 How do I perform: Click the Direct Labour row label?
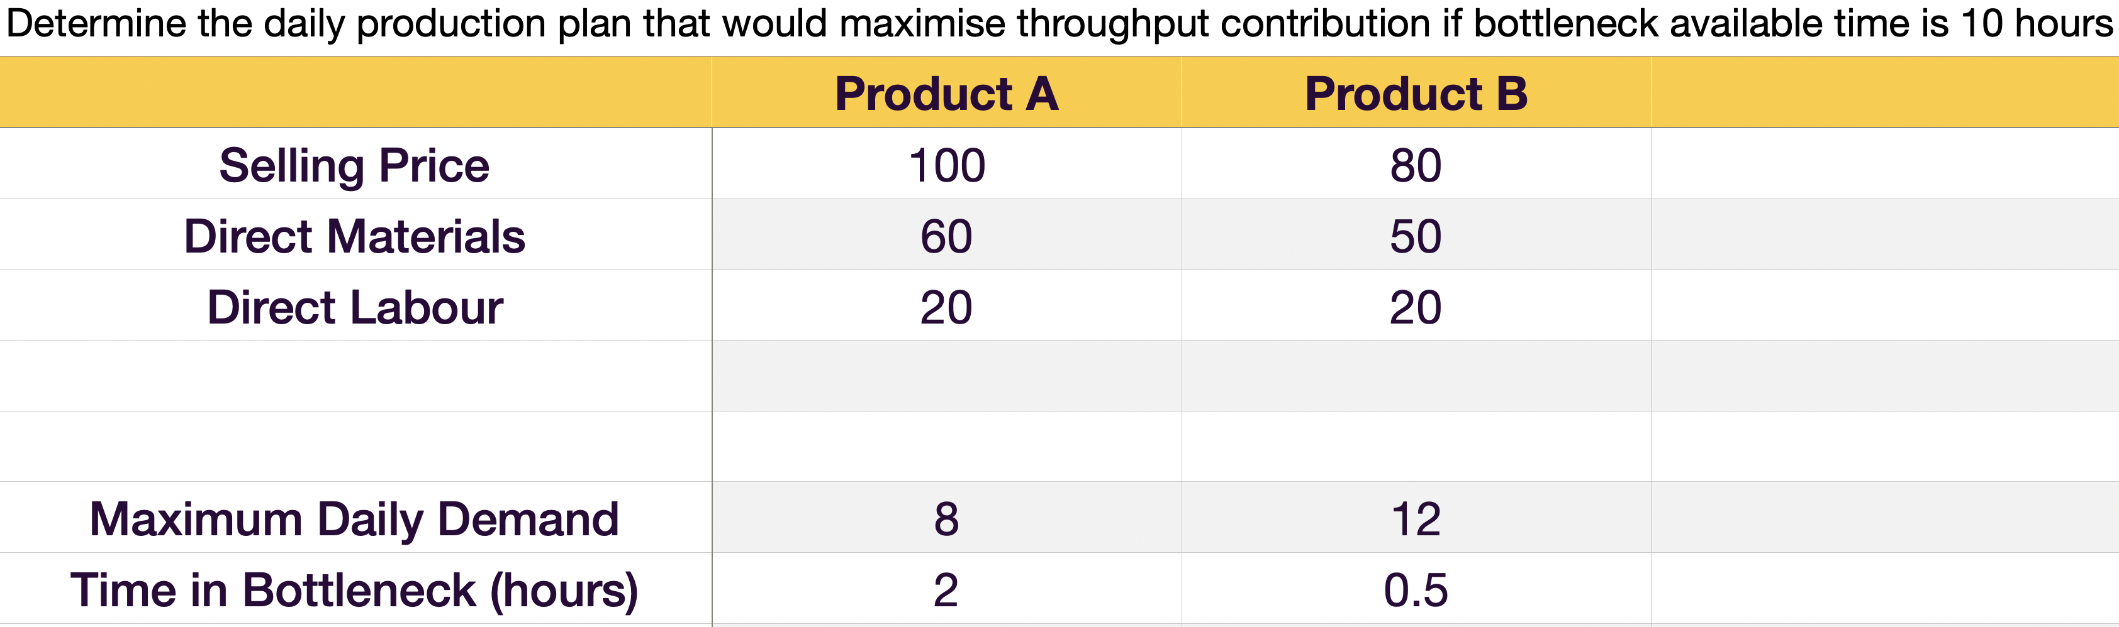tap(355, 307)
